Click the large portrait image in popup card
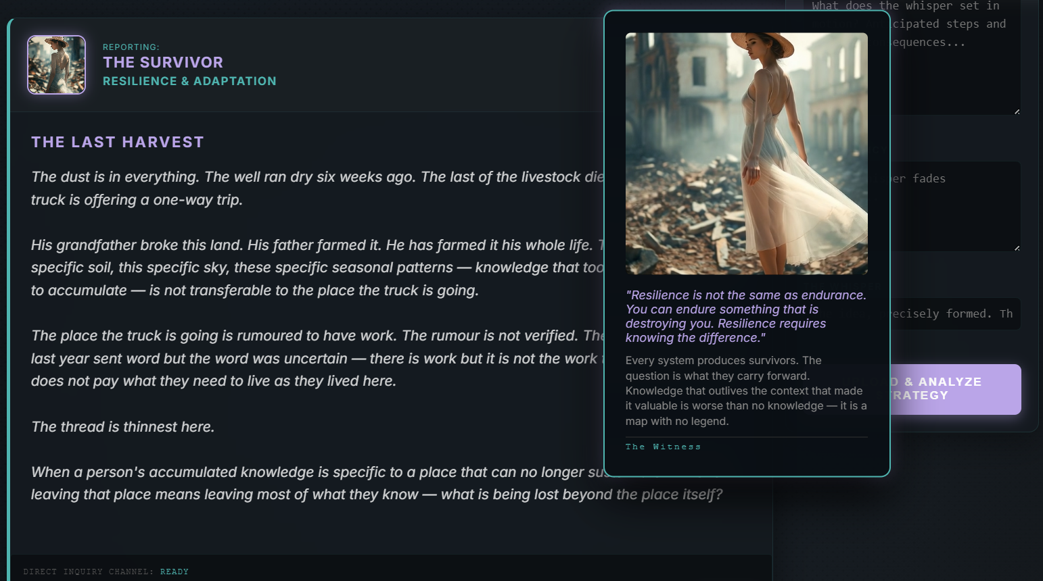Image resolution: width=1043 pixels, height=581 pixels. [746, 153]
